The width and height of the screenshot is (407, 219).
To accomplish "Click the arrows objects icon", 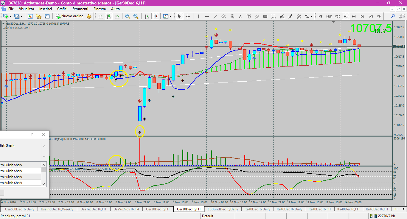I will pos(307,16).
